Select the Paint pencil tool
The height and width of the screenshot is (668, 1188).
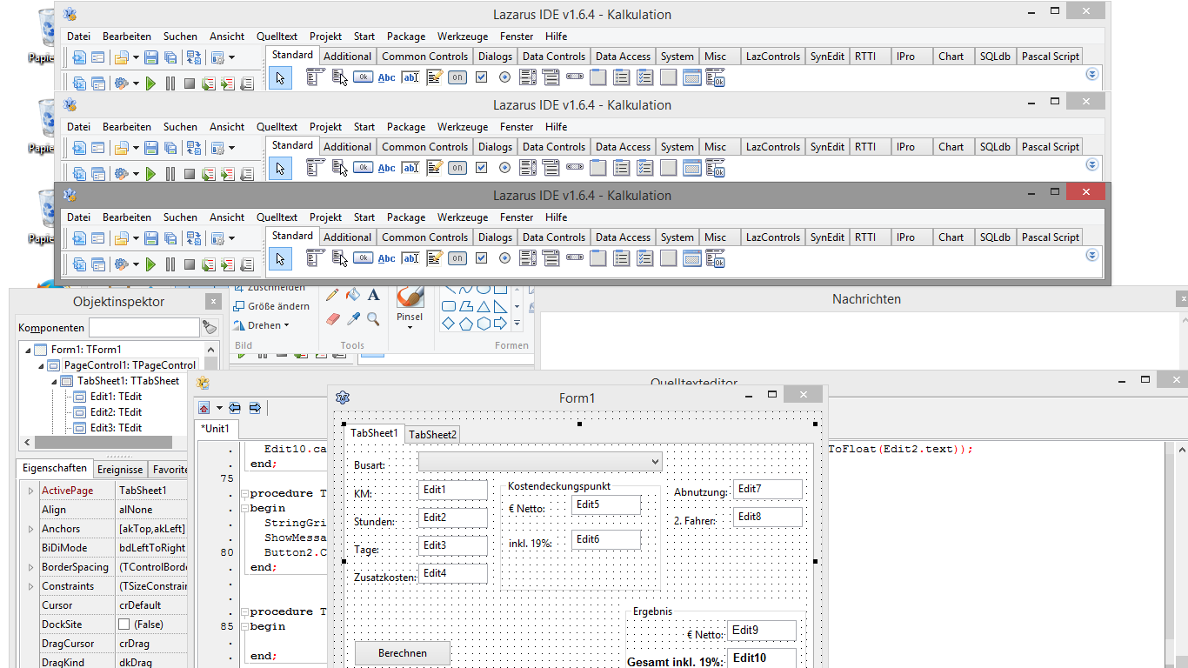(x=332, y=296)
